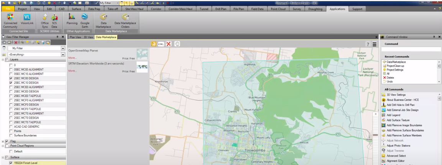
Task: Select the OpenStreetMap Planet thumbnail
Action: [142, 54]
